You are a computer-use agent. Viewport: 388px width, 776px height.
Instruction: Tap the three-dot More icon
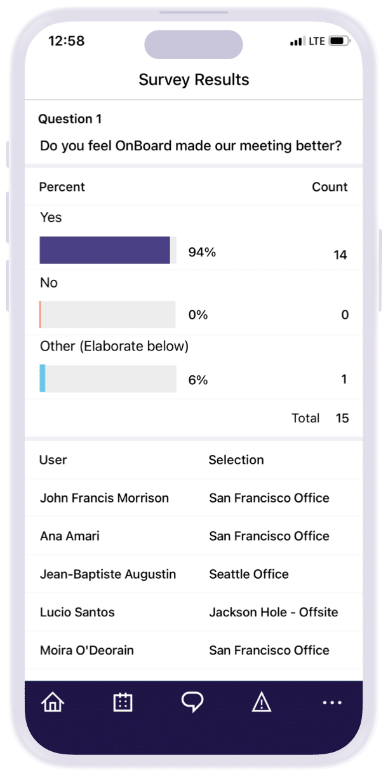coord(331,703)
